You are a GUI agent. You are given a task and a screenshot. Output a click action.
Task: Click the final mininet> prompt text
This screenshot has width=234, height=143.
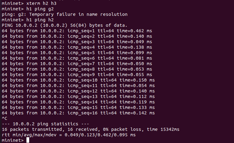pos(12,140)
